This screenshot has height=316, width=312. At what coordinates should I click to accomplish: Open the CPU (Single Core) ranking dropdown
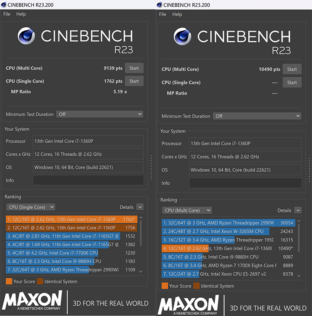pos(31,207)
